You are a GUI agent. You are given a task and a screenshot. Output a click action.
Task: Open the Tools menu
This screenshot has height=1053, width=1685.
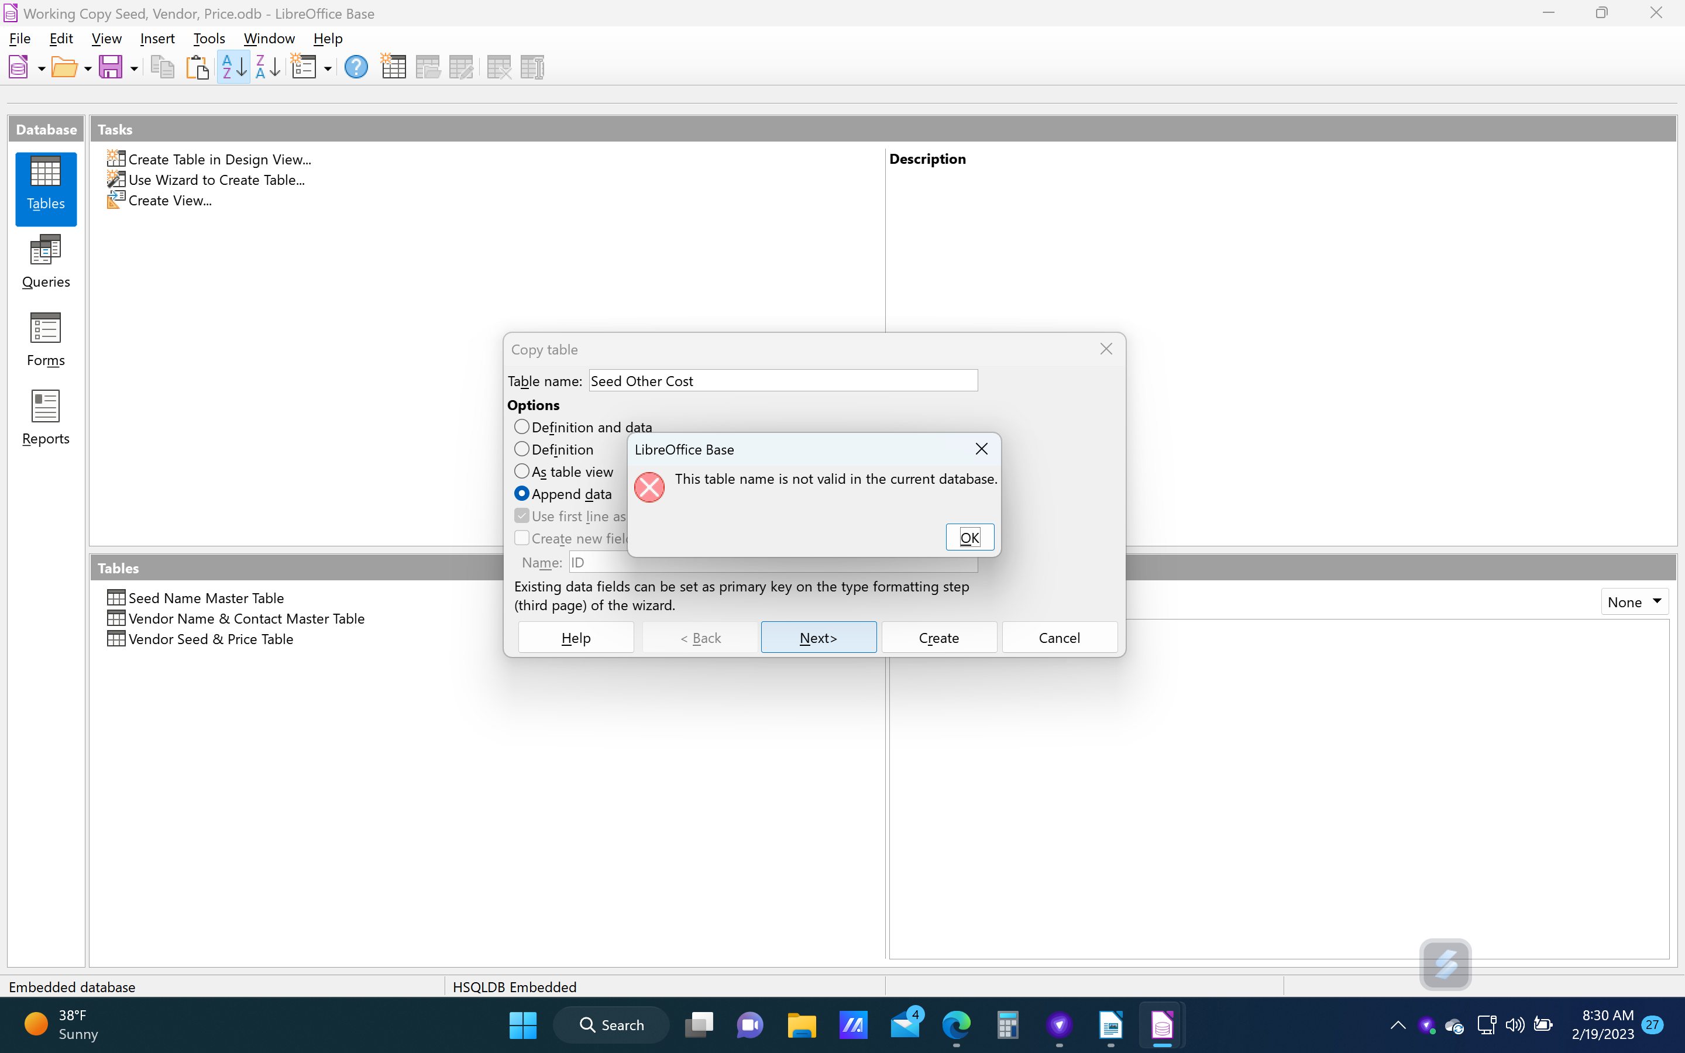click(x=209, y=38)
